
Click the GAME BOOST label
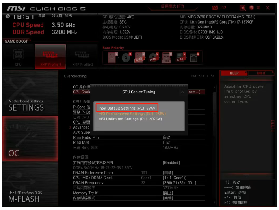point(16,41)
